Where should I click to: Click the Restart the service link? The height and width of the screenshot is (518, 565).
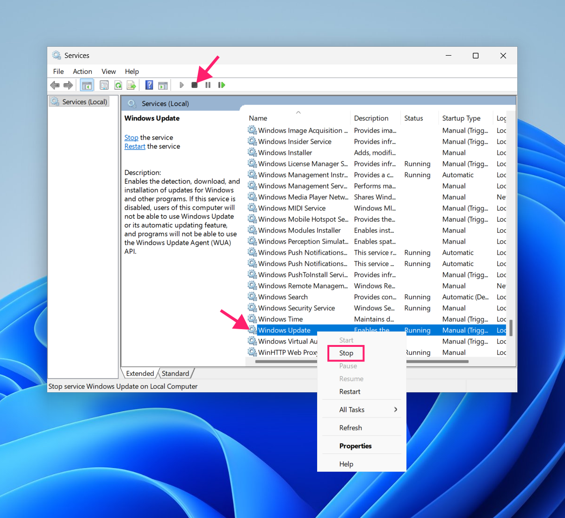click(135, 146)
